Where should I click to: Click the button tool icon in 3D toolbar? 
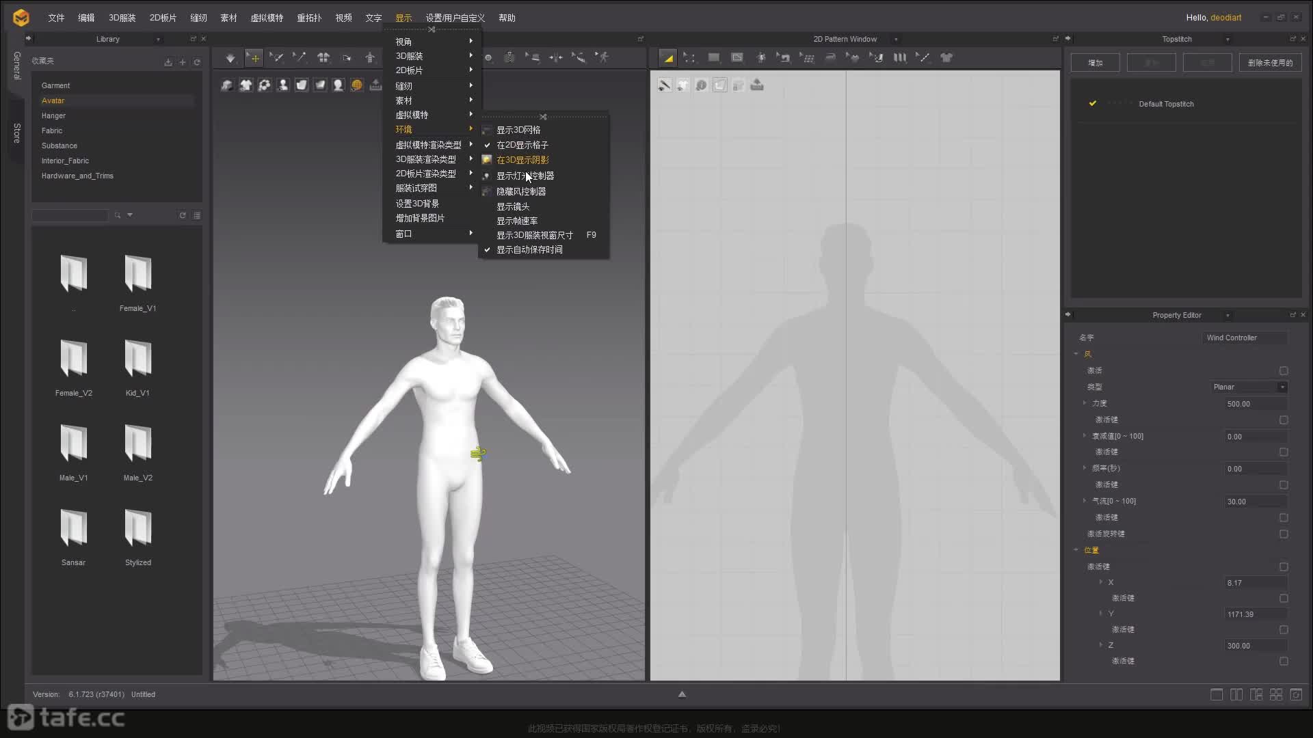pyautogui.click(x=488, y=58)
